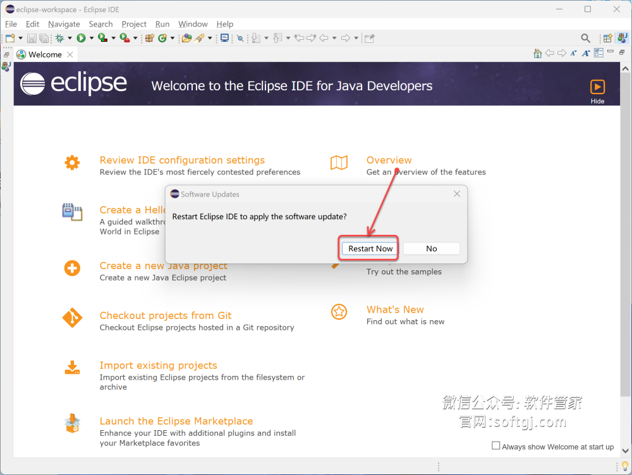The width and height of the screenshot is (632, 475).
Task: Open the File menu
Action: (11, 24)
